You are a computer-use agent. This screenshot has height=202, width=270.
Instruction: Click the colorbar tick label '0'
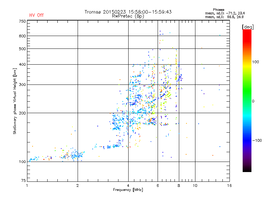click(x=253, y=101)
